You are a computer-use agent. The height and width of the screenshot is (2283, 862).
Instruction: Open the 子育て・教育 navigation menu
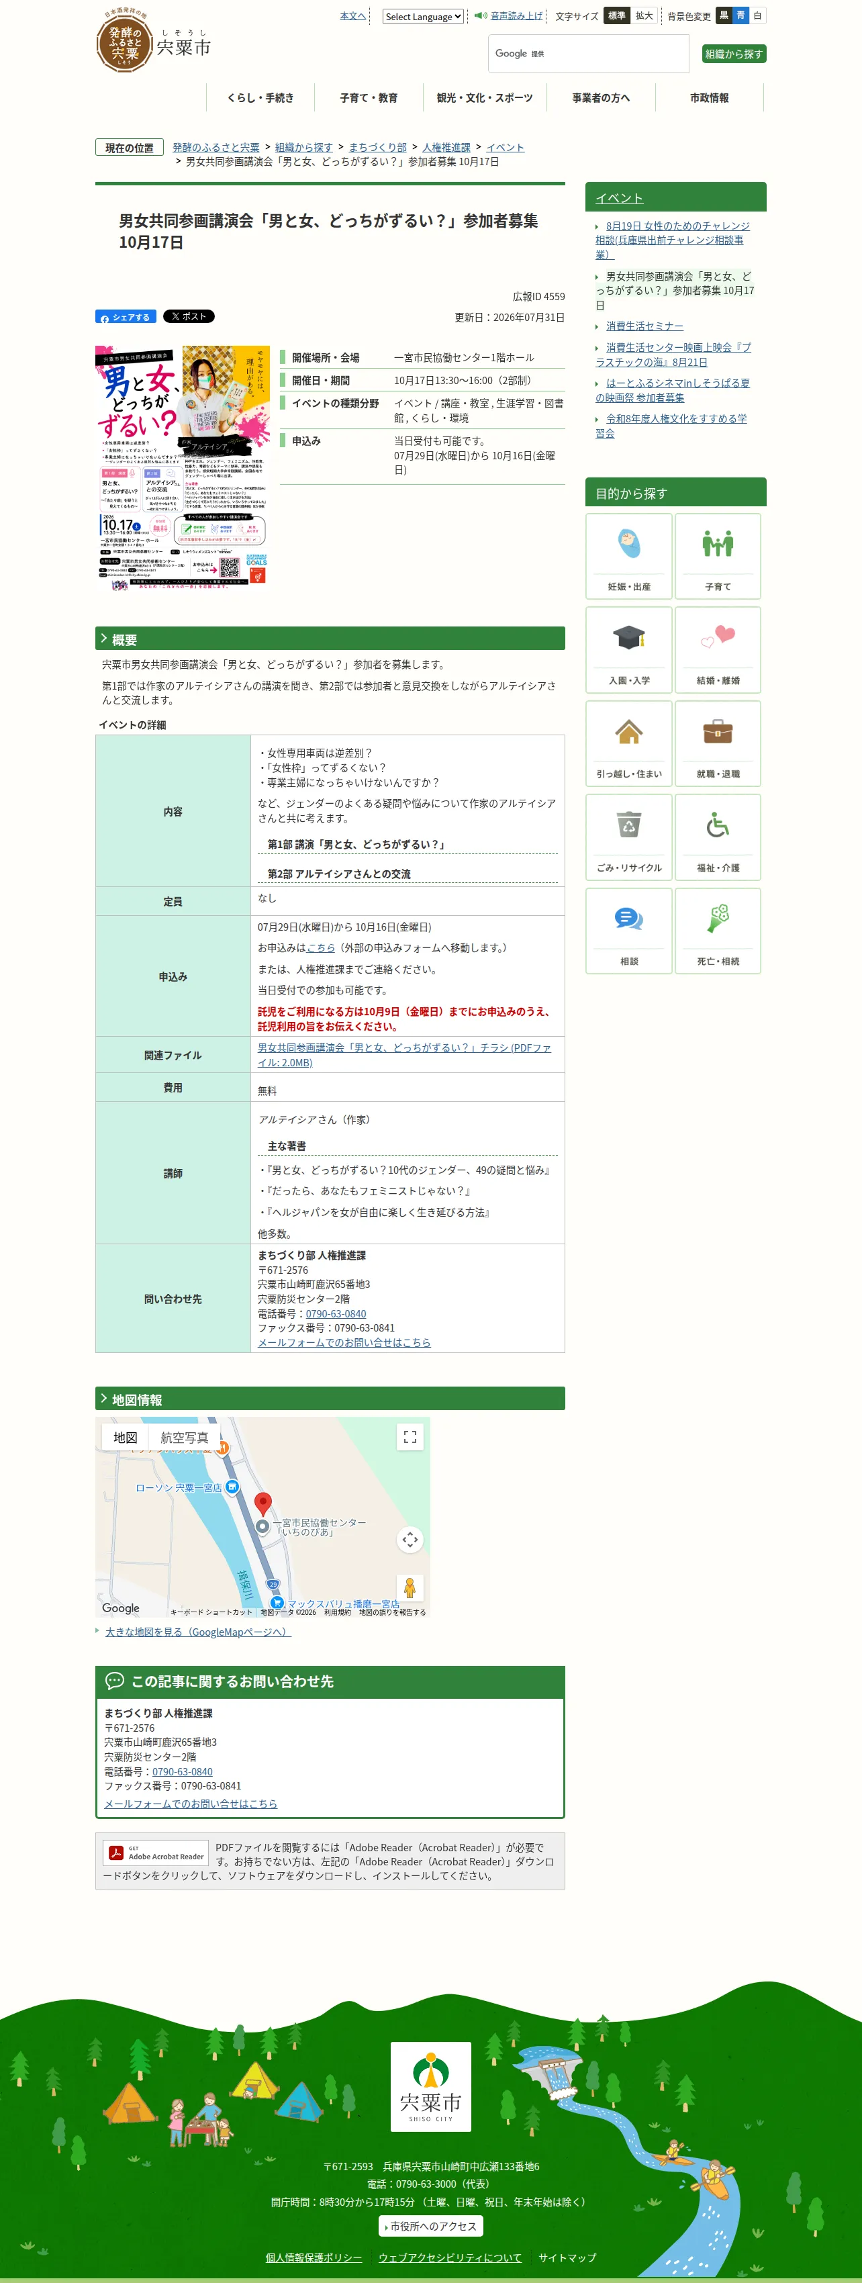click(x=369, y=97)
